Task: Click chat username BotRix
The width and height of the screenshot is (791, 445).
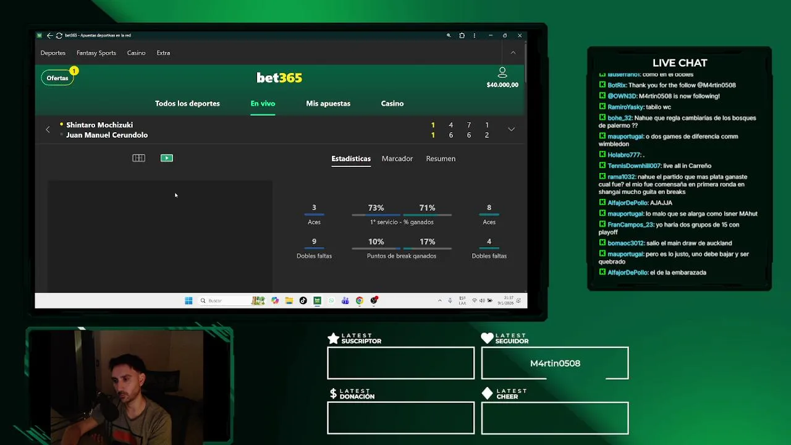Action: point(617,85)
